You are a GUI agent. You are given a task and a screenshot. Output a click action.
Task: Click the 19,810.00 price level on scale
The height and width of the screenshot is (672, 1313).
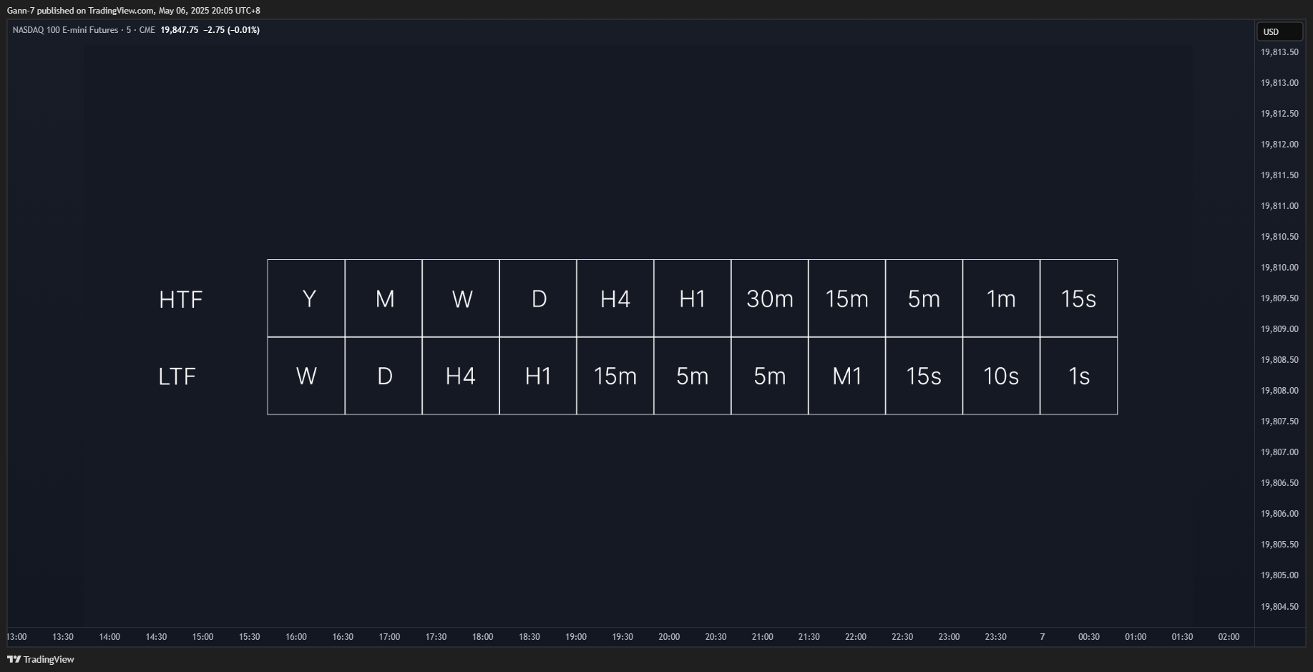pyautogui.click(x=1279, y=268)
